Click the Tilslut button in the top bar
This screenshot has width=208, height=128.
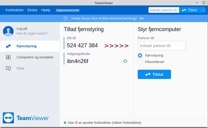tap(189, 10)
